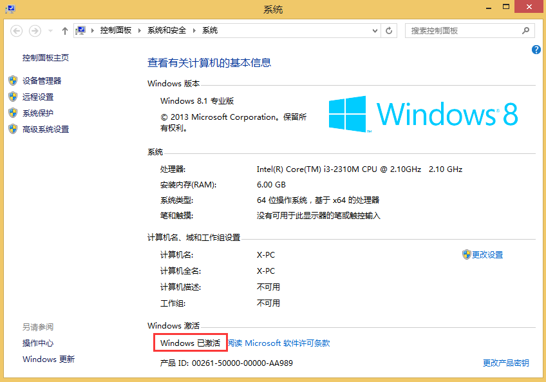Click 更改产品密钥 link
Image resolution: width=546 pixels, height=382 pixels.
[x=505, y=363]
